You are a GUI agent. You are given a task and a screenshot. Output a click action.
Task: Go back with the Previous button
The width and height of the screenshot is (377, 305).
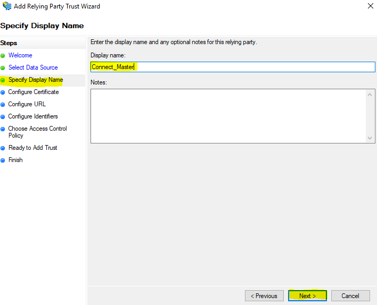pos(264,295)
